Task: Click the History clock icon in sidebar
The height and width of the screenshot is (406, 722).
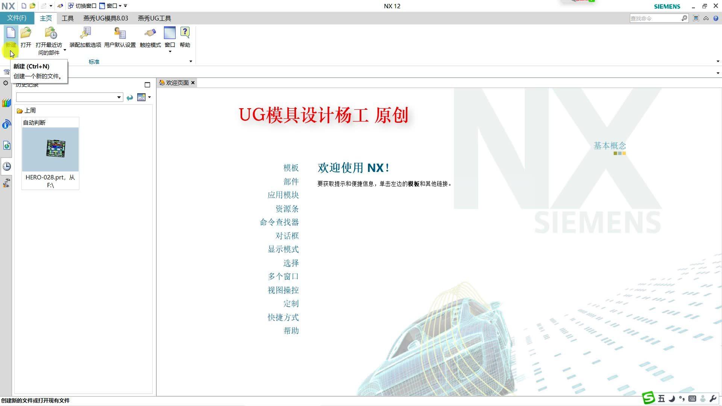Action: coord(6,166)
